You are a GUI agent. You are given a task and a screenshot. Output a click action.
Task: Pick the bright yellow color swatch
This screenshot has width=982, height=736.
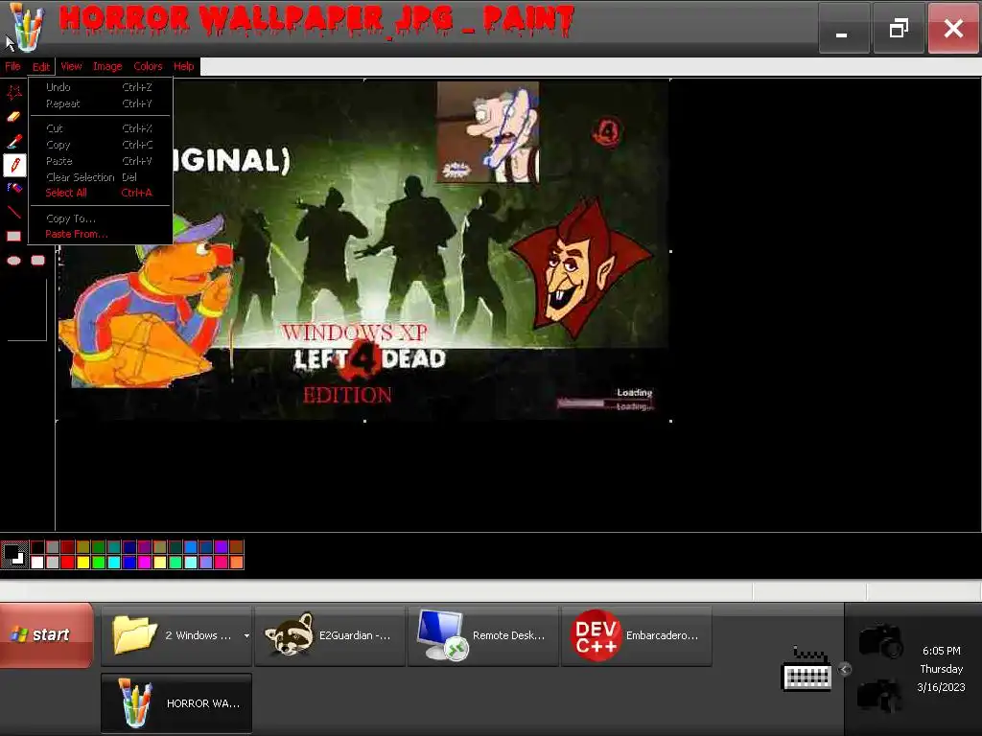83,562
